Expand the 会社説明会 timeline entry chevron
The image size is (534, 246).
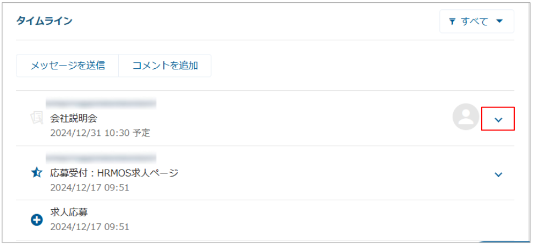tap(498, 119)
